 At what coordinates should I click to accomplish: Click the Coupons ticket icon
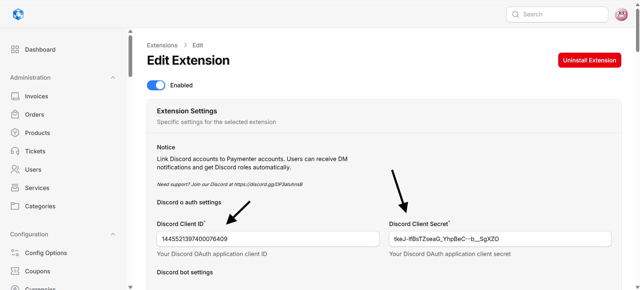coord(15,271)
